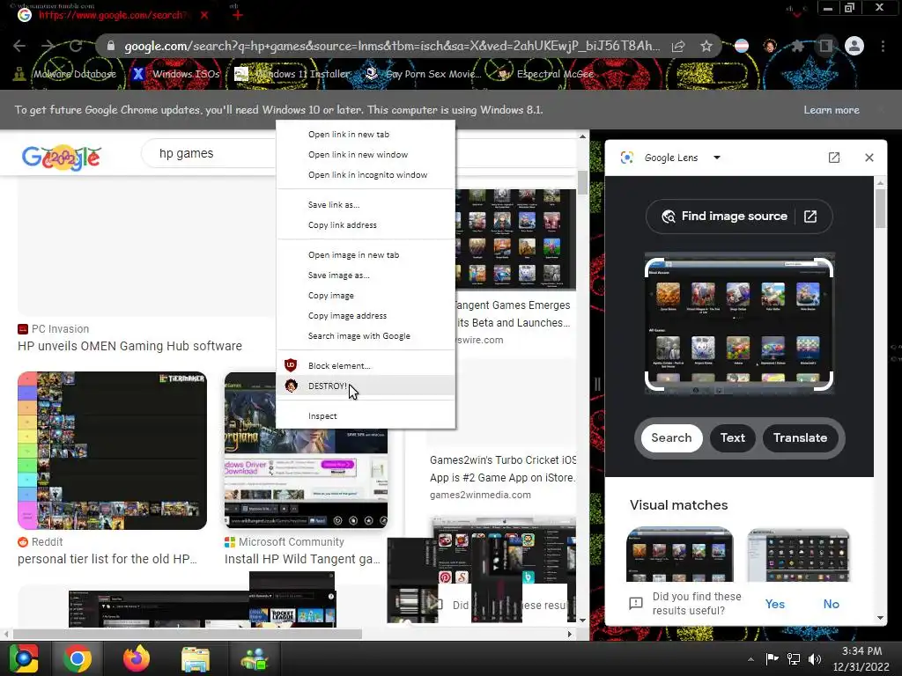Click the Google doodle logo
Image resolution: width=902 pixels, height=676 pixels.
[62, 157]
